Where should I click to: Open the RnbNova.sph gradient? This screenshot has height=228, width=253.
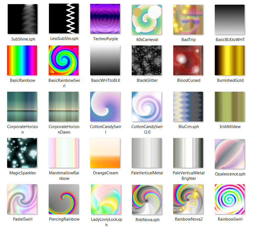click(x=147, y=199)
